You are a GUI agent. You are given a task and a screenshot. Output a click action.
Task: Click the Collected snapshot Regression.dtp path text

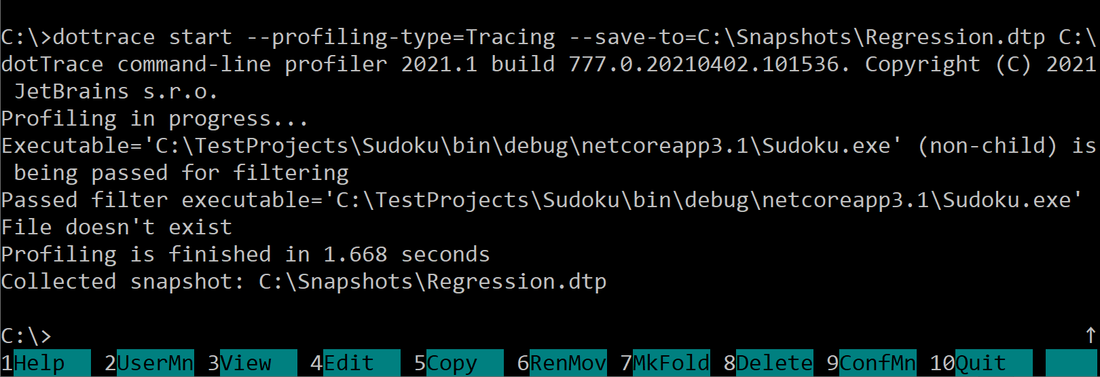432,282
